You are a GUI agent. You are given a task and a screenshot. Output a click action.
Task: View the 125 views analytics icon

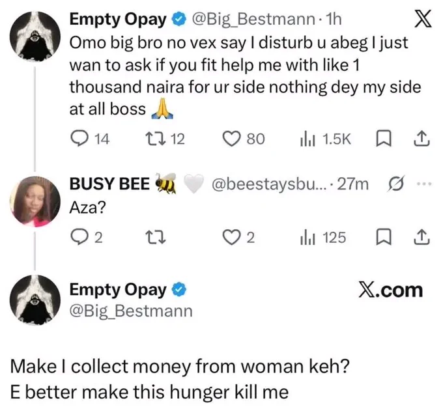(x=322, y=237)
